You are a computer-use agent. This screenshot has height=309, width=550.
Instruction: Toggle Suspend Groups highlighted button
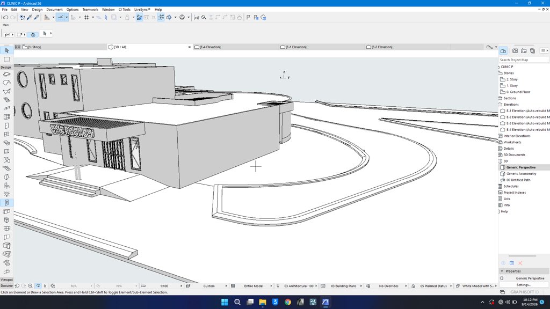click(x=161, y=17)
